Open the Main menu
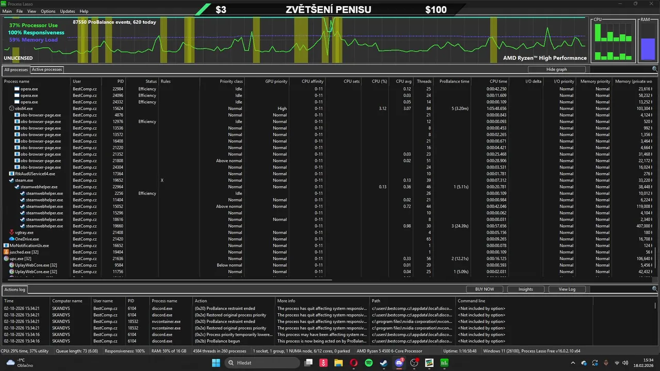Viewport: 660px width, 371px height. click(7, 11)
